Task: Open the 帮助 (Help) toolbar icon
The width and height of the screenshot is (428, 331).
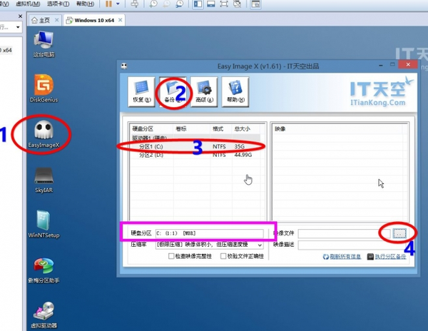Action: point(235,90)
